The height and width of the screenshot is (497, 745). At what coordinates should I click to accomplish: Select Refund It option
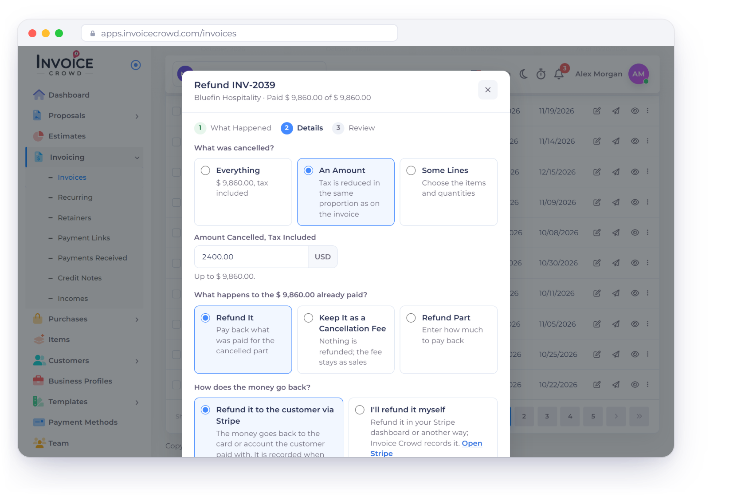243,340
